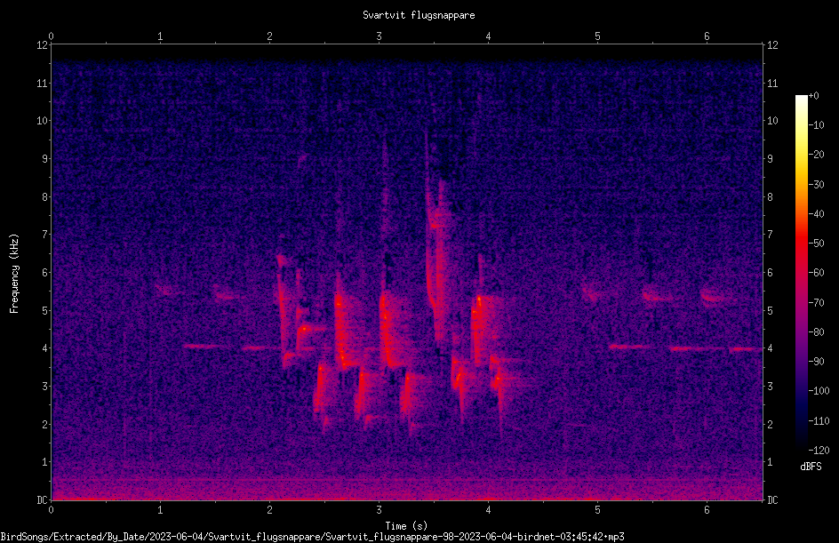This screenshot has height=543, width=839.
Task: Select the 1 second mark on bottom time axis
Action: [x=160, y=510]
